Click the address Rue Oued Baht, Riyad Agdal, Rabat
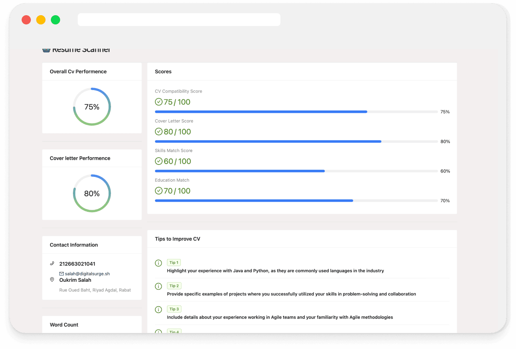 tap(95, 290)
